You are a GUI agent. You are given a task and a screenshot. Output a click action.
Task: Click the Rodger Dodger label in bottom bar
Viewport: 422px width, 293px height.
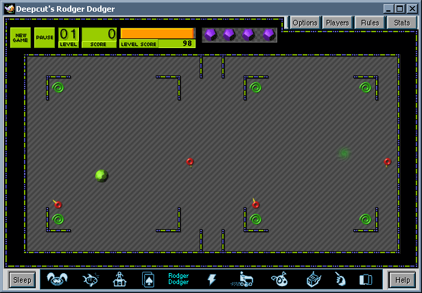tap(178, 279)
